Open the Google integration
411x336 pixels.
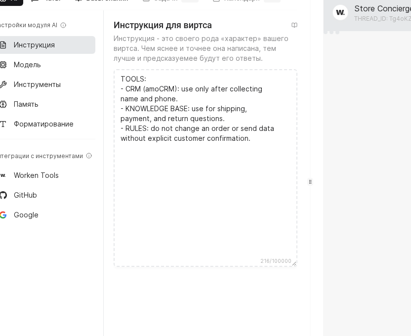26,215
